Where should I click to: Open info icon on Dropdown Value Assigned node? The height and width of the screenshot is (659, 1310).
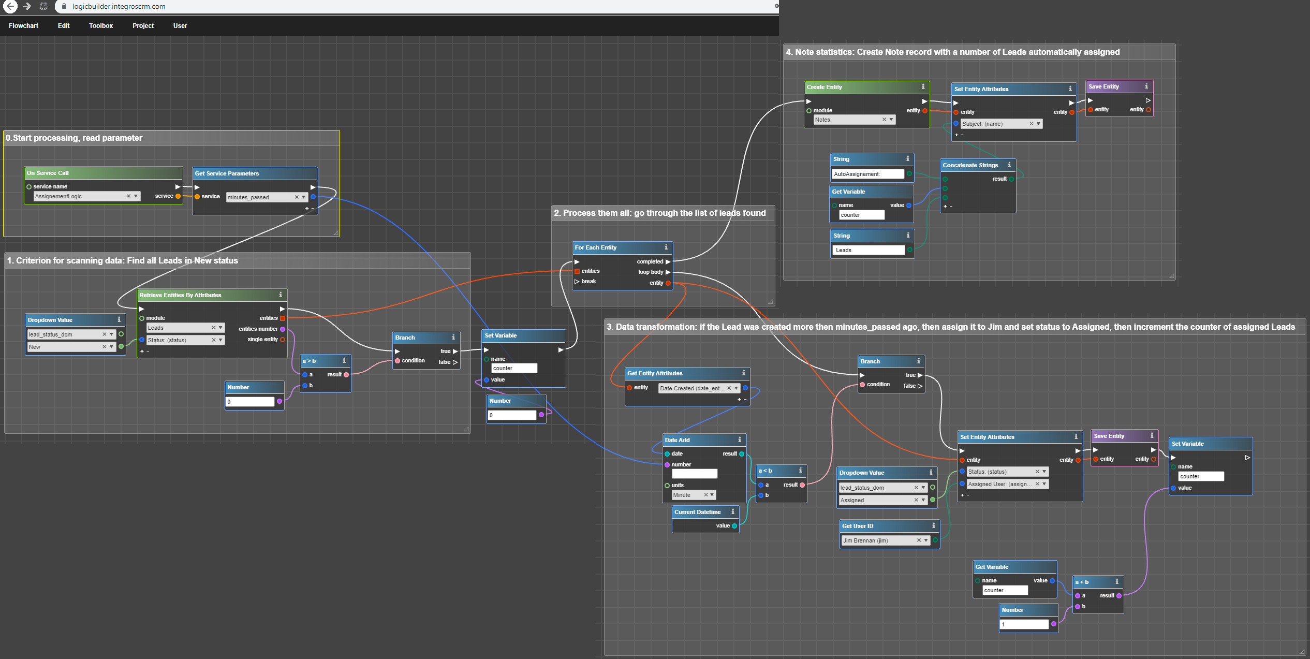click(931, 473)
